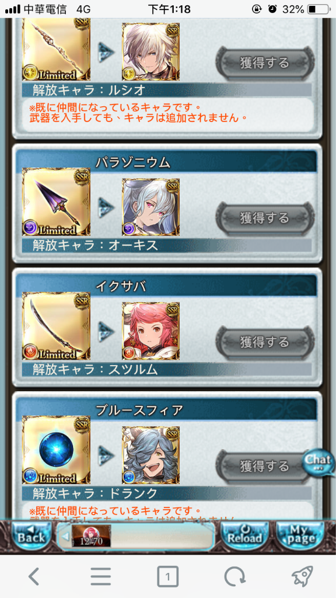Tap the ルシオ character portrait
336x598 pixels.
tap(150, 51)
